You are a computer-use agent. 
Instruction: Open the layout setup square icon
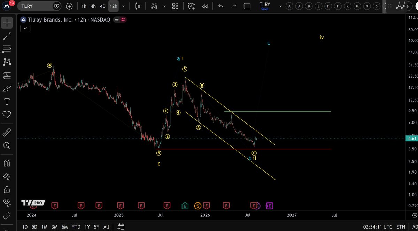247,6
